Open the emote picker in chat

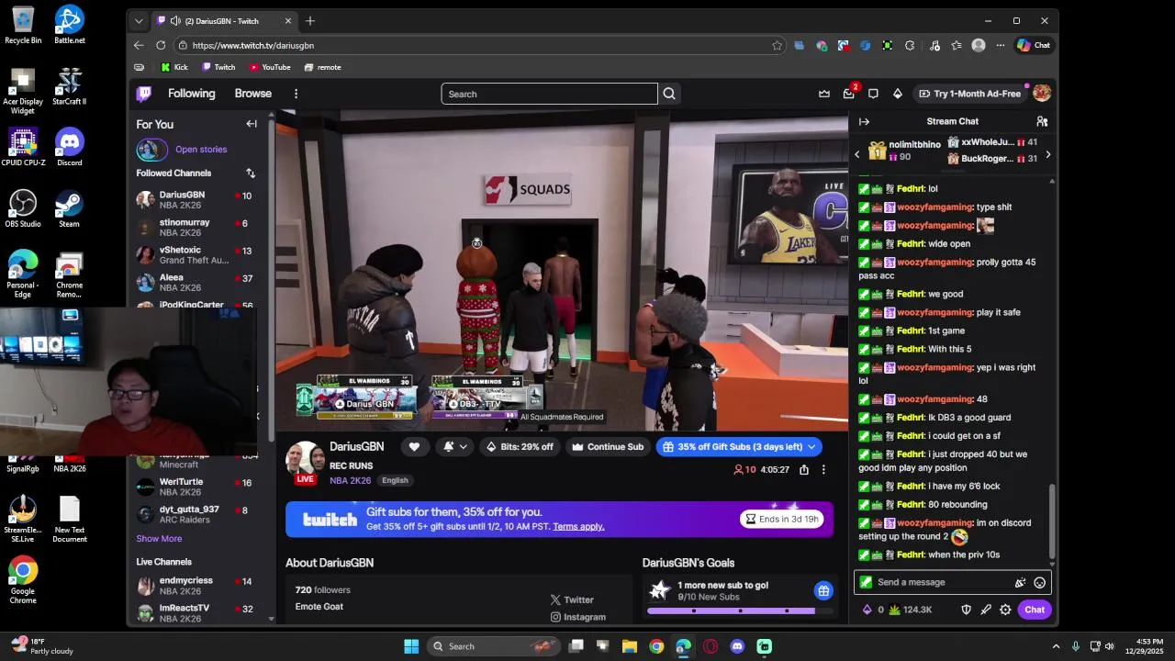click(1039, 582)
